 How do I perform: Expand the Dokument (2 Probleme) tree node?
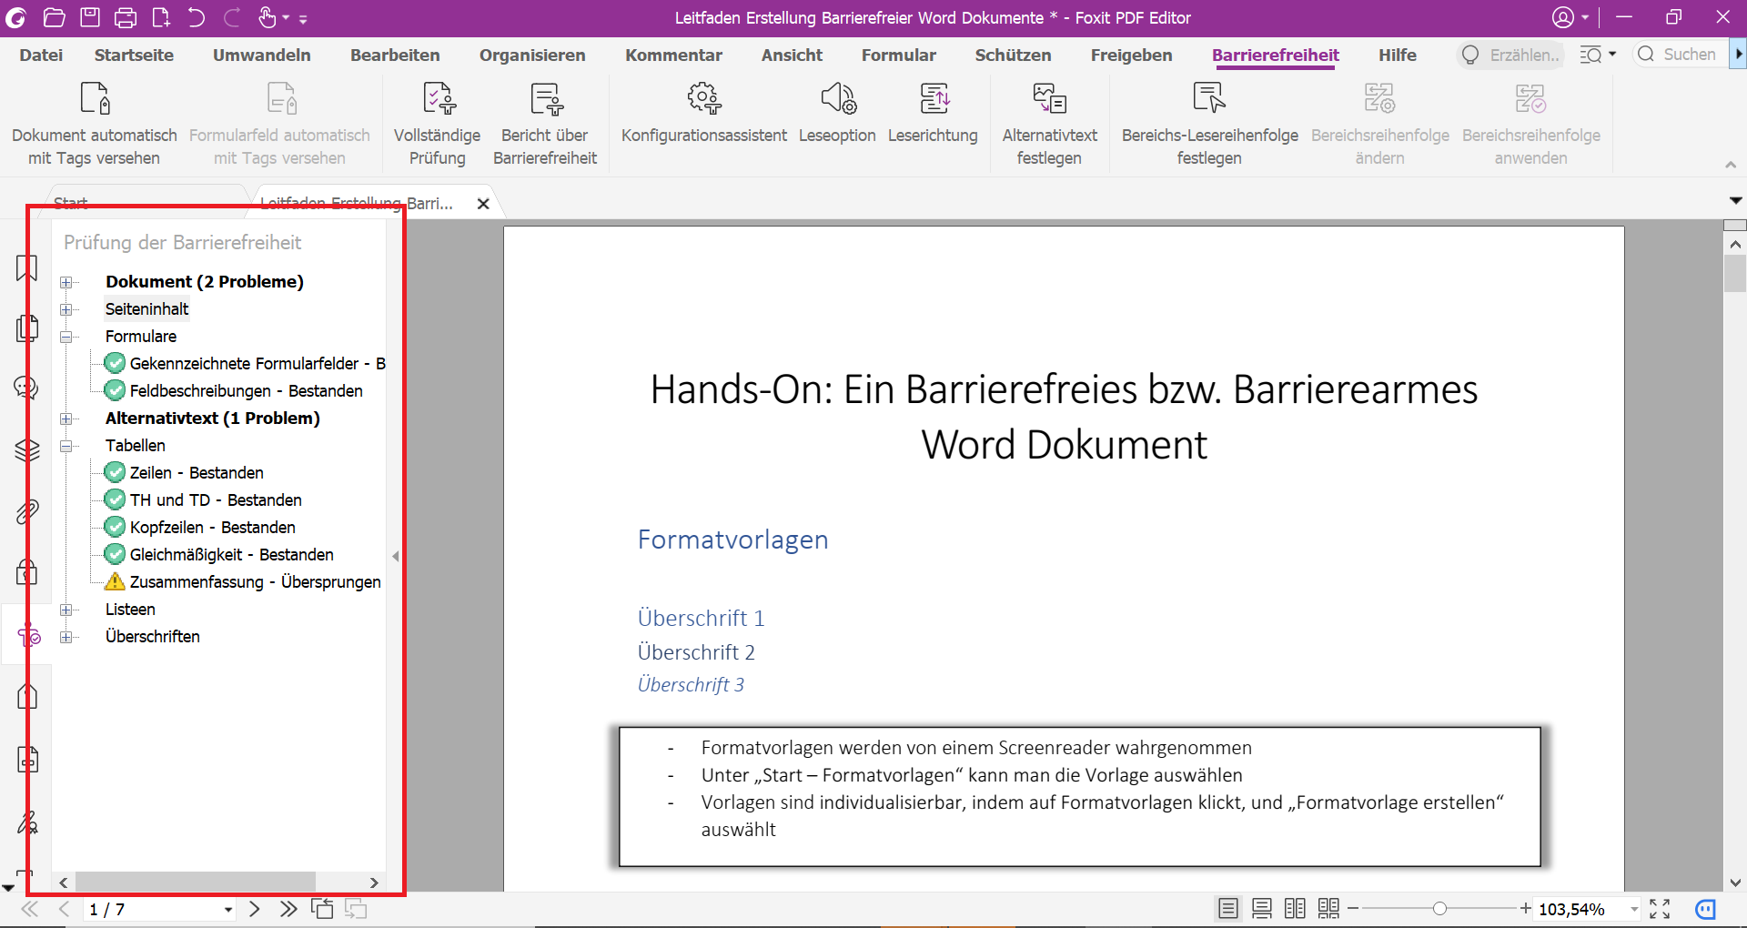66,282
